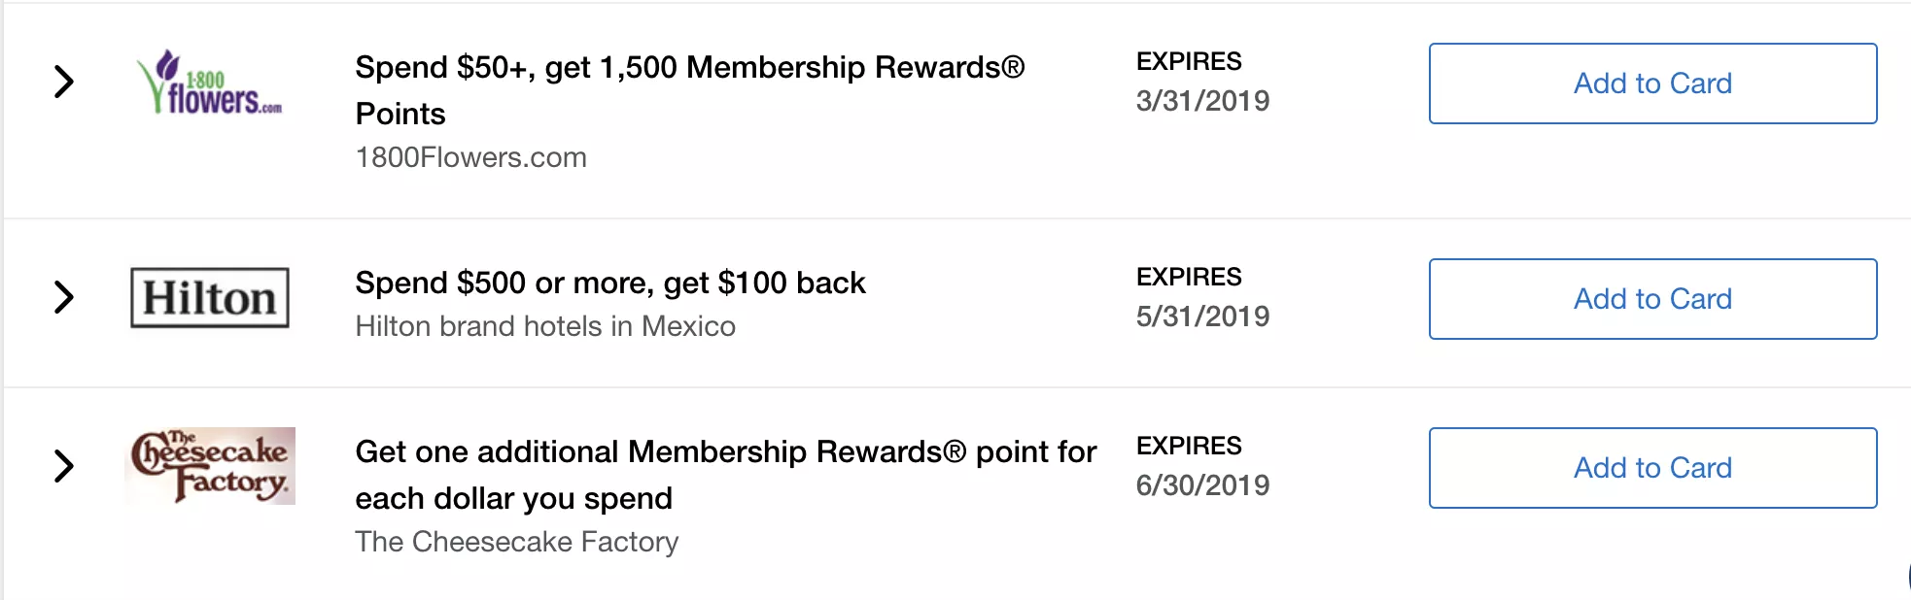Add the Cheesecake Factory offer to card
This screenshot has width=1911, height=600.
[x=1651, y=468]
